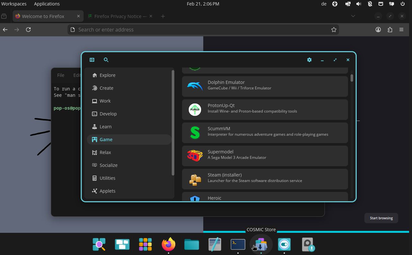Open the Create category
The image size is (412, 255).
coord(106,88)
